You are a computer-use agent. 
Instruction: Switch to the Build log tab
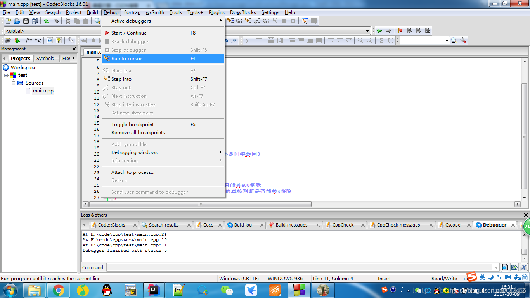point(243,225)
